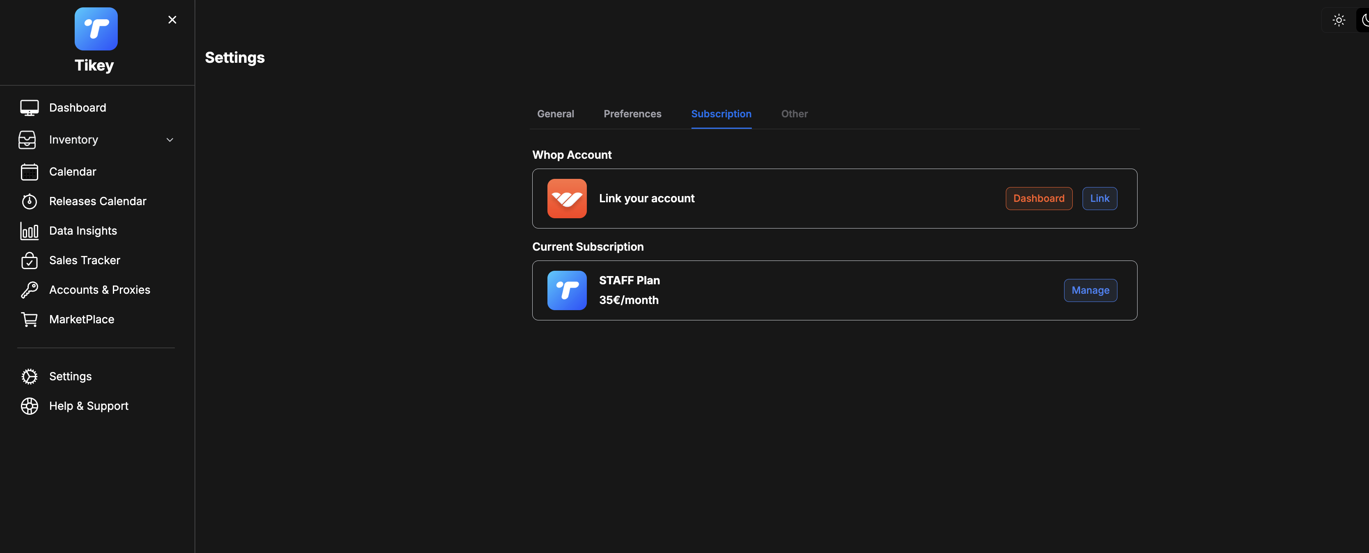
Task: Manage the STAFF Plan subscription
Action: 1090,290
